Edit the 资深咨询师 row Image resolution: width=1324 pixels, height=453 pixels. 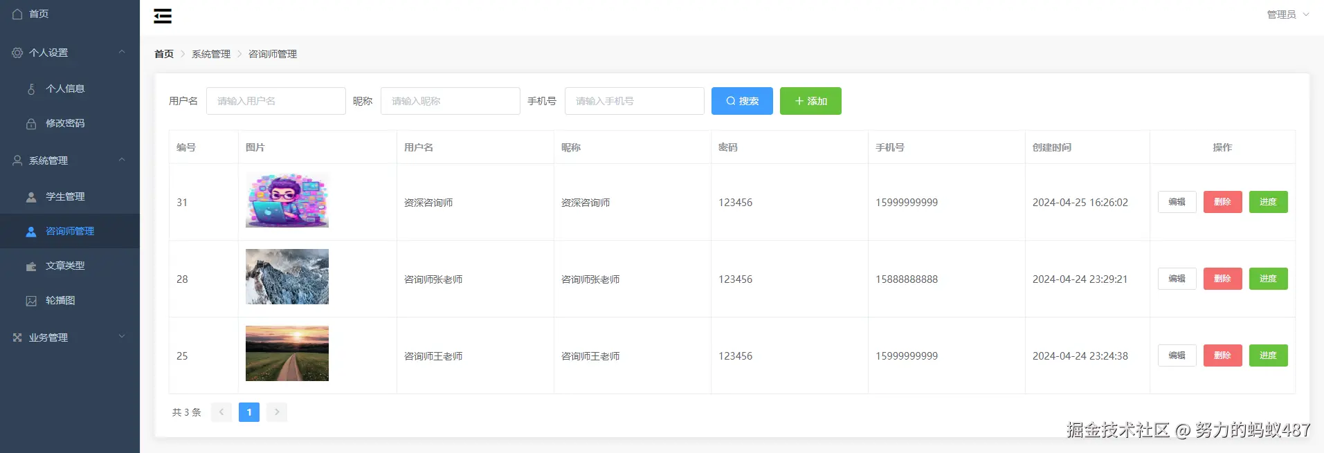1177,202
